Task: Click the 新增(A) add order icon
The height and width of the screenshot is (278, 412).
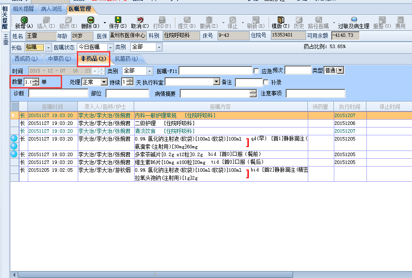Action: click(24, 20)
